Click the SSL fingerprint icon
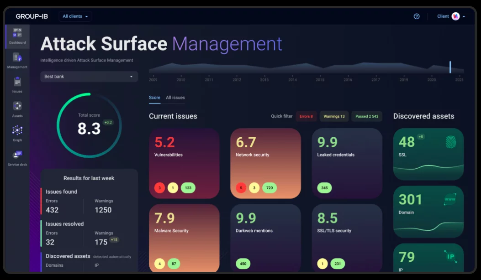This screenshot has height=280, width=481. pyautogui.click(x=451, y=142)
